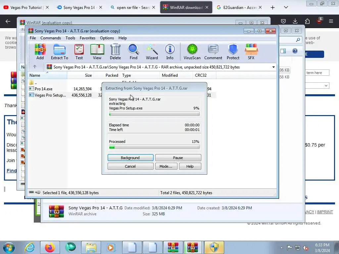Click the Pocket icon in Firefox toolbar
Image resolution: width=339 pixels, height=254 pixels.
click(283, 21)
